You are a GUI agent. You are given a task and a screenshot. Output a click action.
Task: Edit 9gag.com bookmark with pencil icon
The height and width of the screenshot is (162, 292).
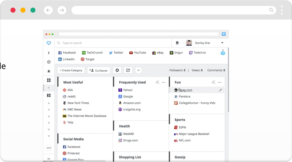pos(220,90)
